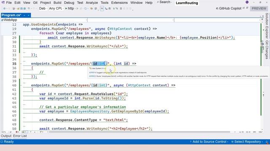The image size is (270, 151).
Task: Open the Project menu
Action: click(45, 3)
